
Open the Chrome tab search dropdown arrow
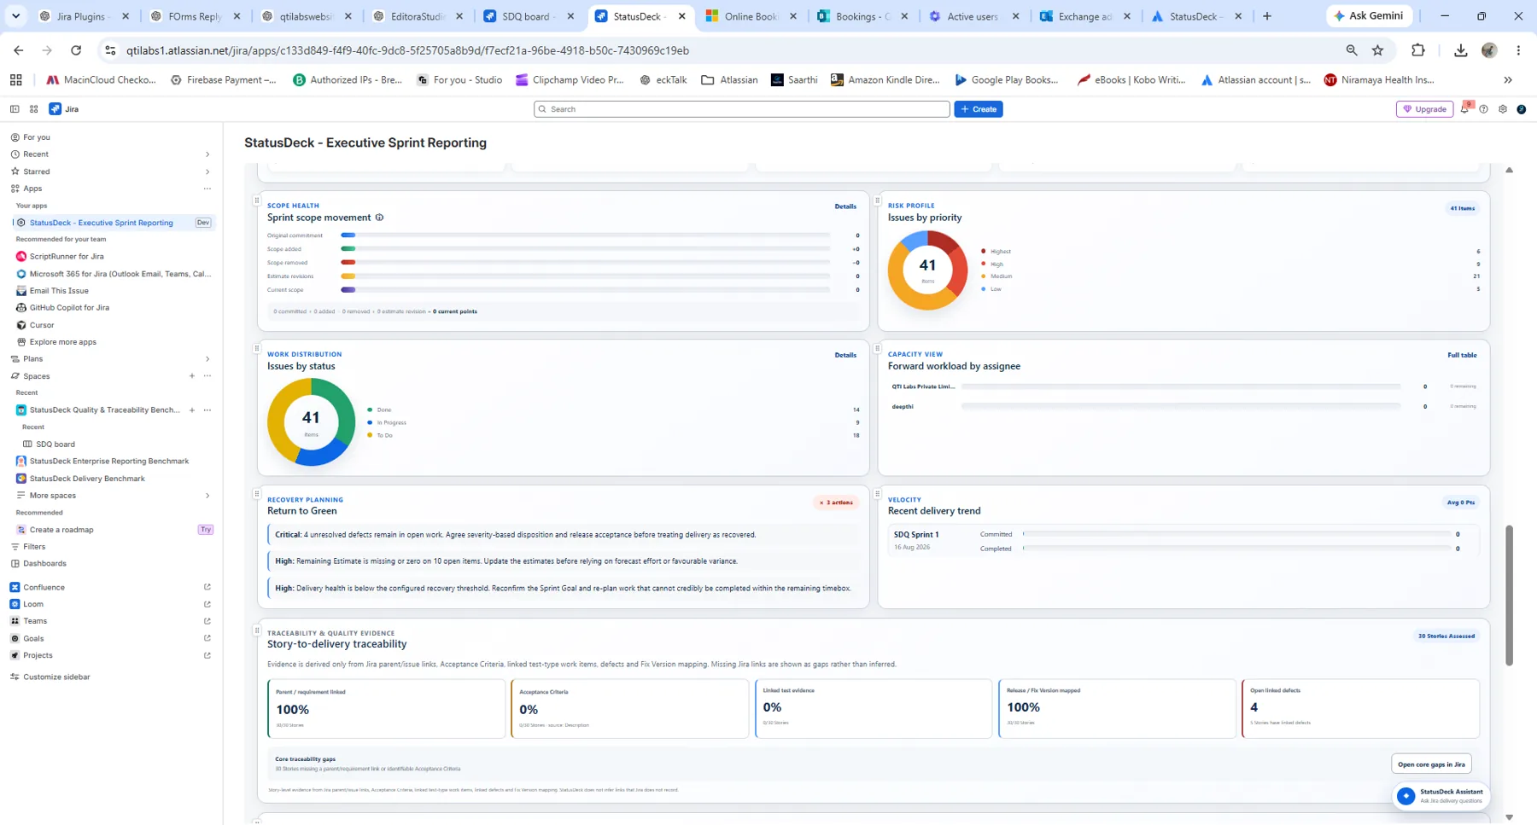15,16
